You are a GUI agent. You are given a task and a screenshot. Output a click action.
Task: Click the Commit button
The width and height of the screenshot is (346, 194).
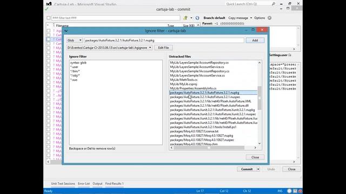tap(247, 169)
